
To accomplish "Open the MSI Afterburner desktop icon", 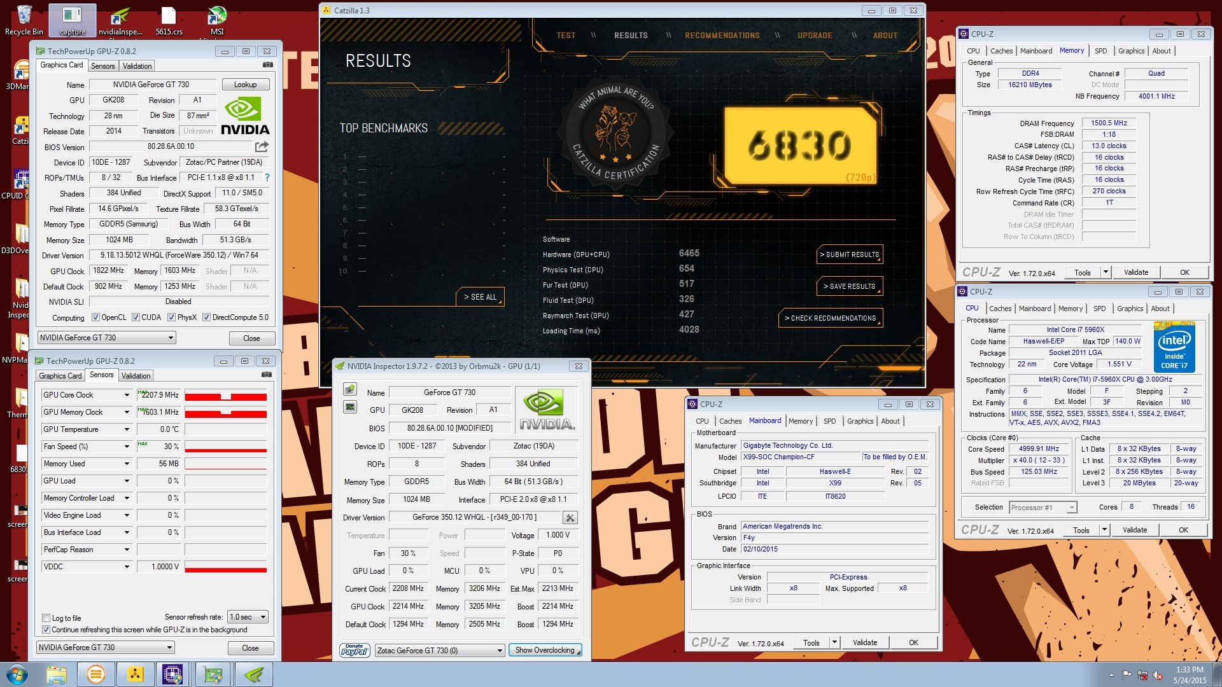I will [x=217, y=20].
